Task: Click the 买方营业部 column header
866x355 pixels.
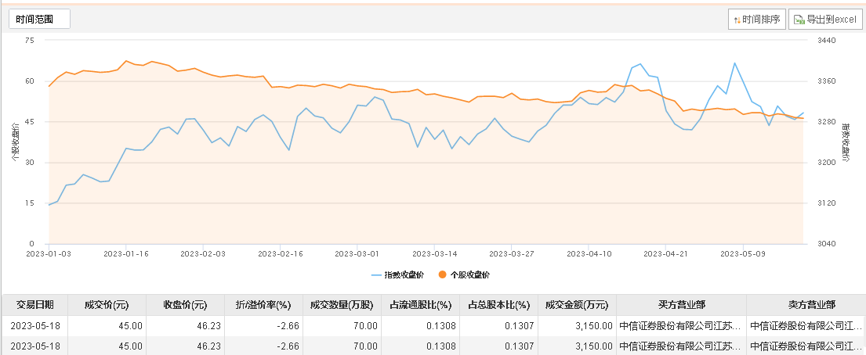Action: [x=682, y=305]
